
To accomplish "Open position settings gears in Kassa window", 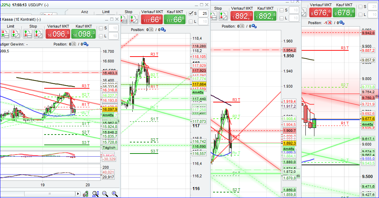I will [86, 44].
